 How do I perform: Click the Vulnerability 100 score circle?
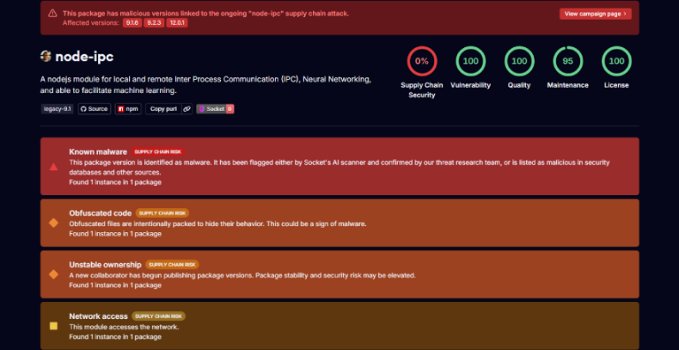click(x=471, y=61)
